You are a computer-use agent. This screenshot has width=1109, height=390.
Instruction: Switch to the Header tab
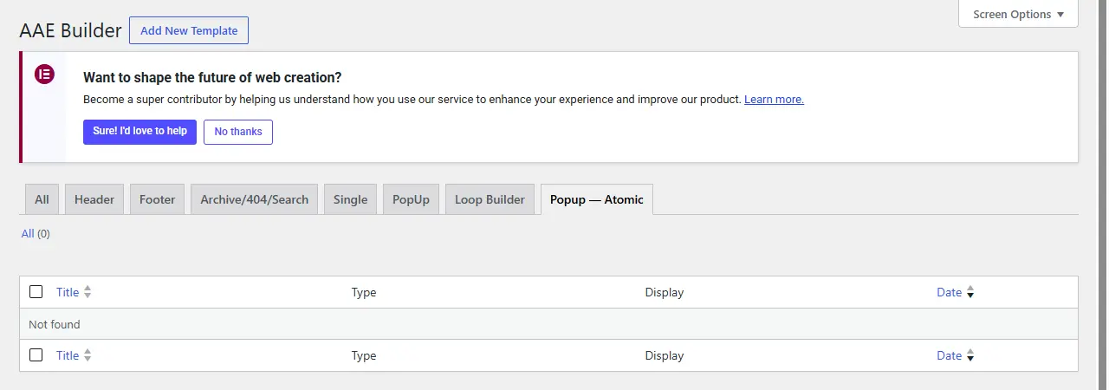[94, 199]
